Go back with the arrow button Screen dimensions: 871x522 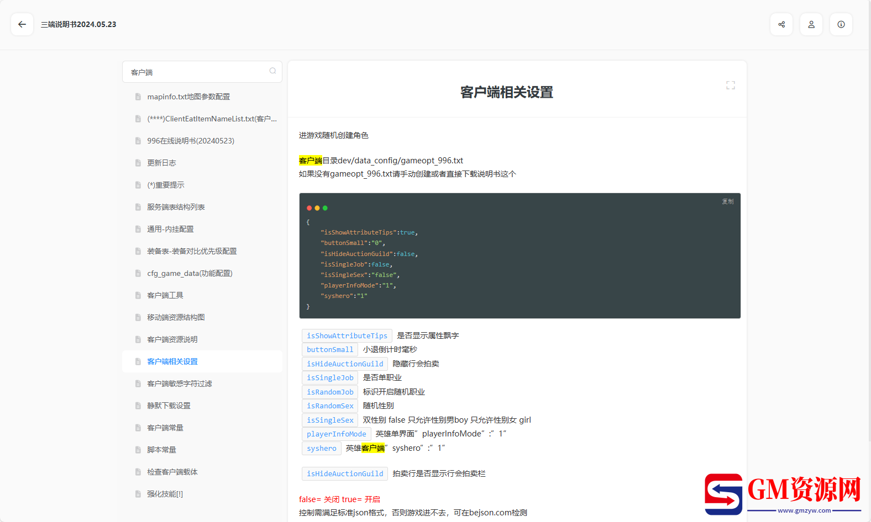22,24
